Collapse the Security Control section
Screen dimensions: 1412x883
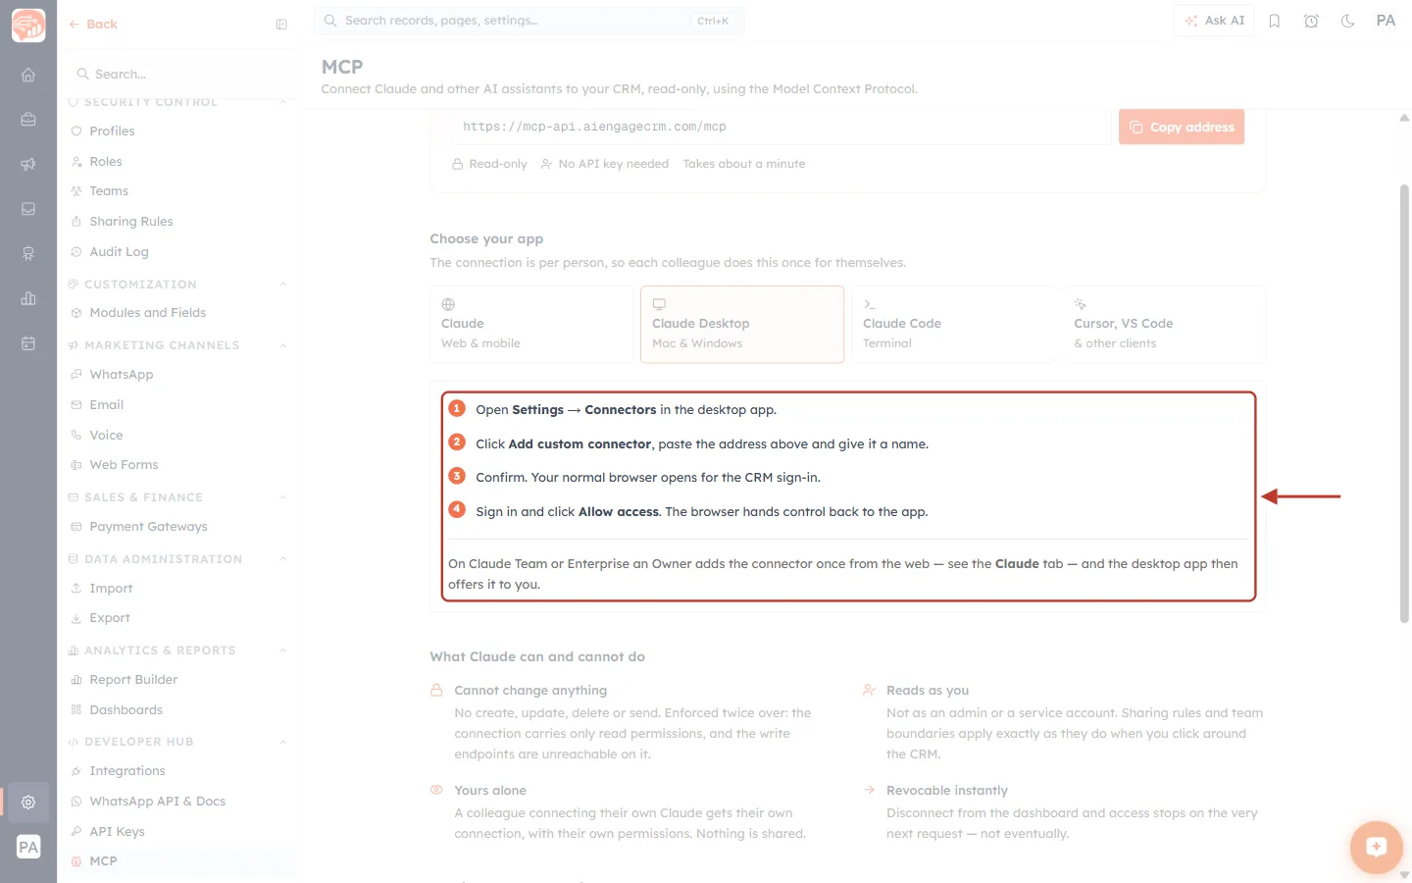point(283,102)
